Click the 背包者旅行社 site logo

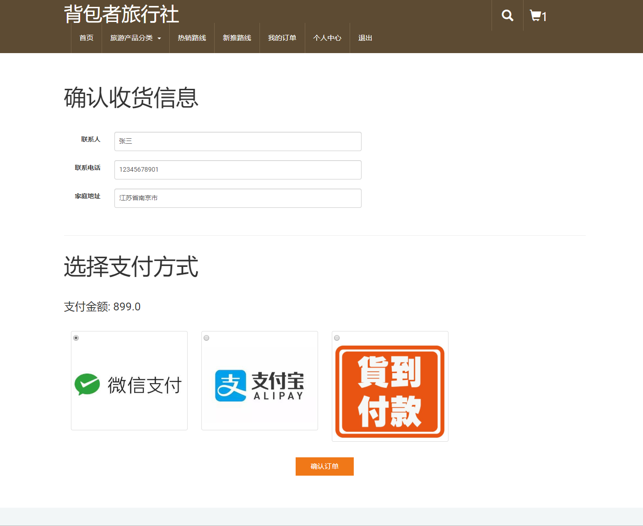(121, 14)
